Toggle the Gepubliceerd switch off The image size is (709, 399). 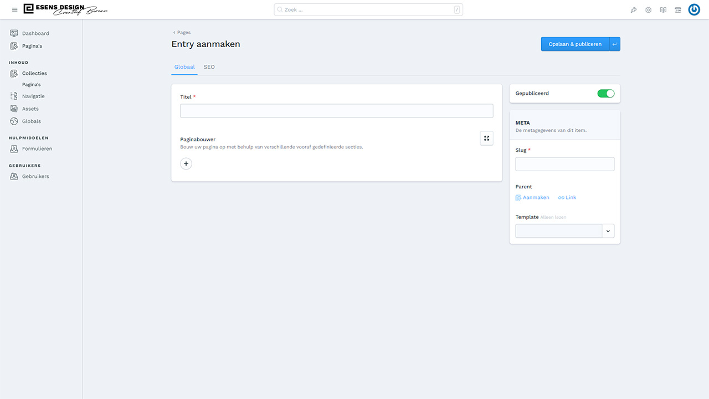(x=606, y=94)
